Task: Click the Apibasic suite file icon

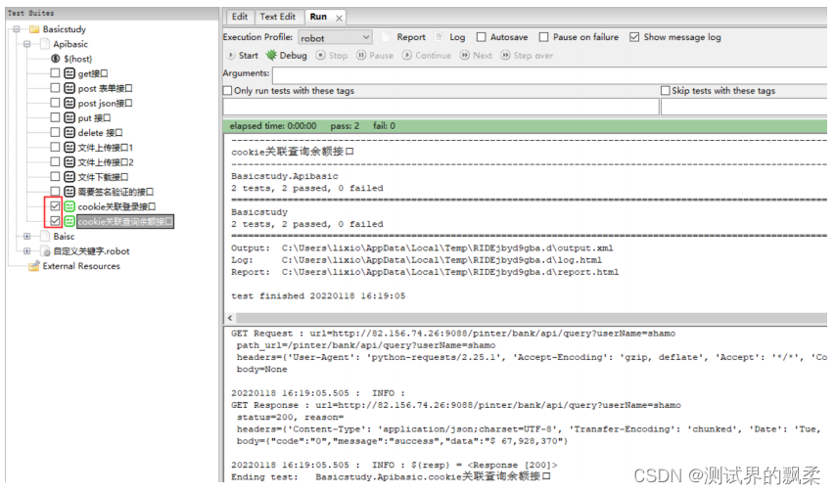Action: point(45,44)
